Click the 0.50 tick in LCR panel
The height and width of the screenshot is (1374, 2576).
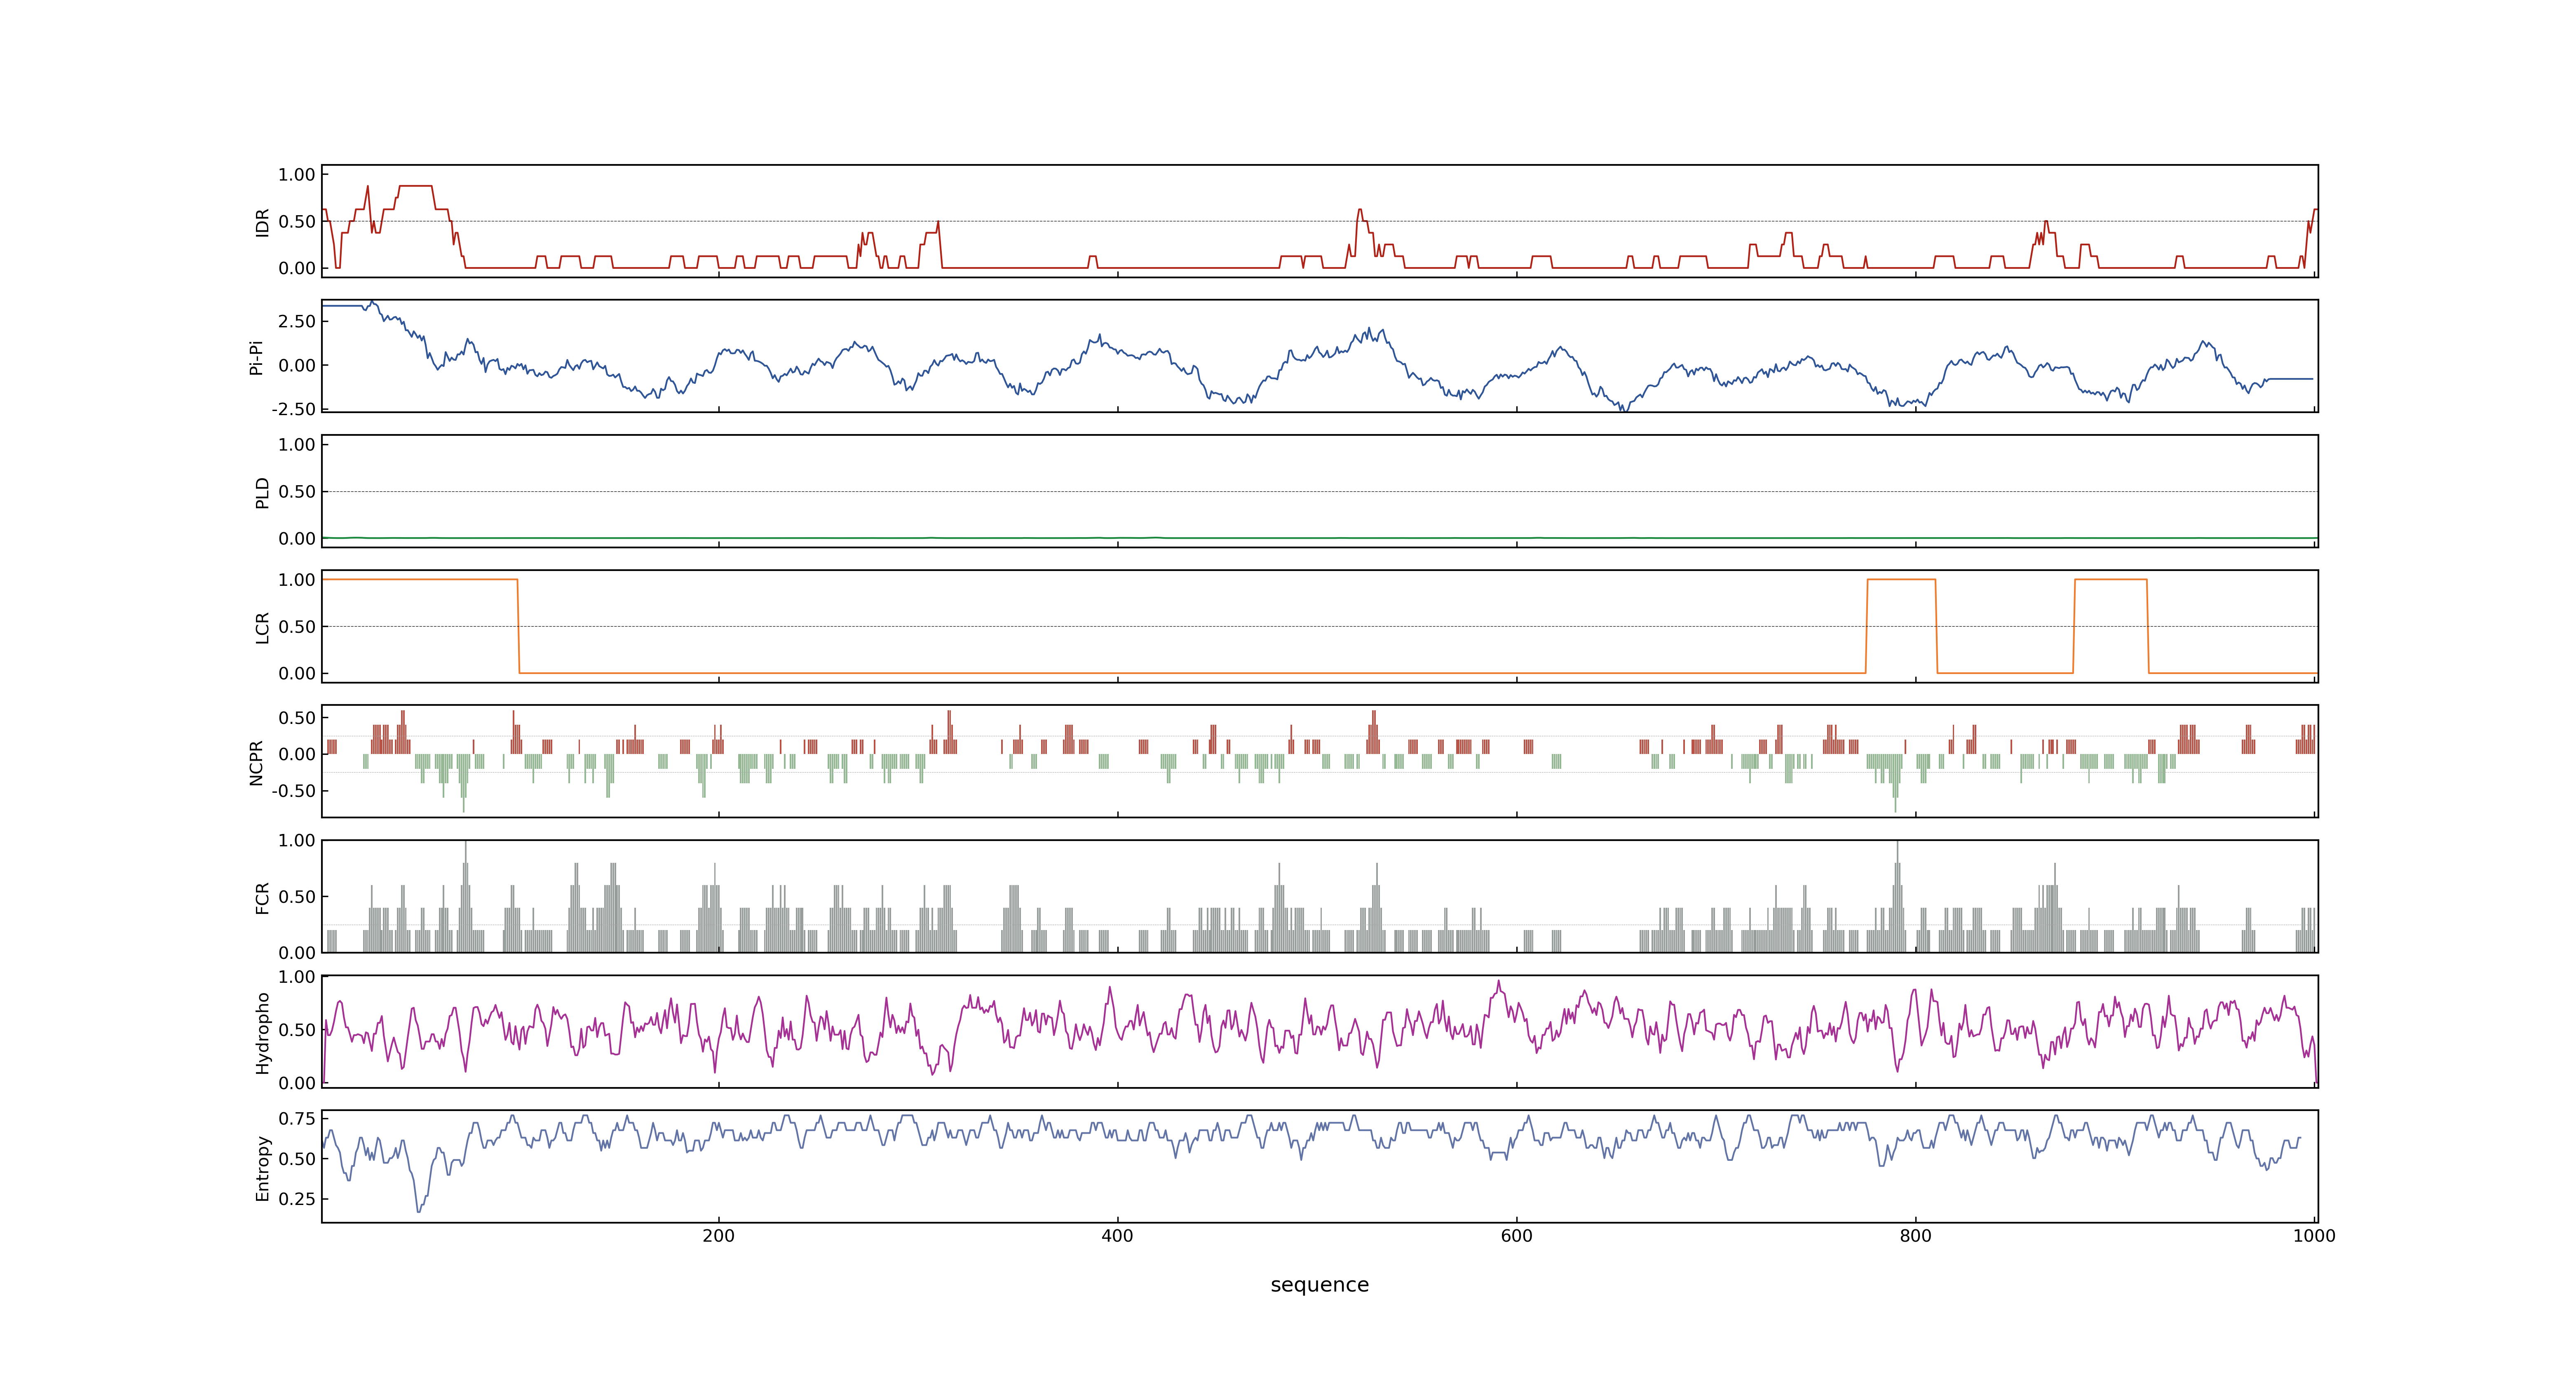coord(297,627)
